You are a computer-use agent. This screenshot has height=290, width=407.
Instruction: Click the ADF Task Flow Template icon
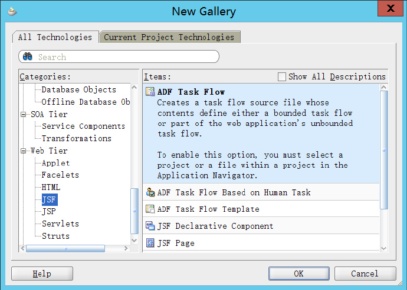150,209
